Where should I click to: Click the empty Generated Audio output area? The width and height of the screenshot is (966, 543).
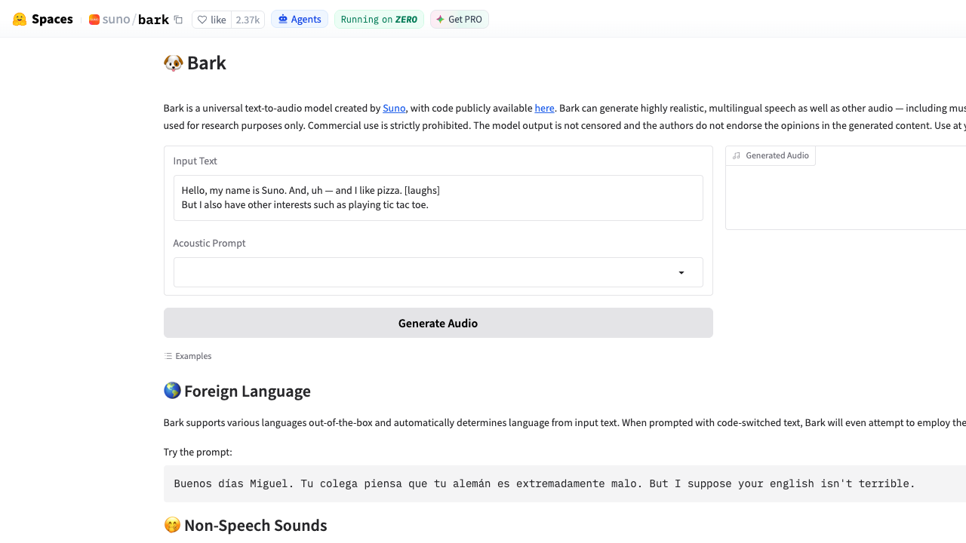coord(845,198)
